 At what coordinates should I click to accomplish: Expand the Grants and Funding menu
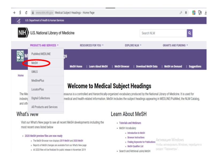point(175,45)
